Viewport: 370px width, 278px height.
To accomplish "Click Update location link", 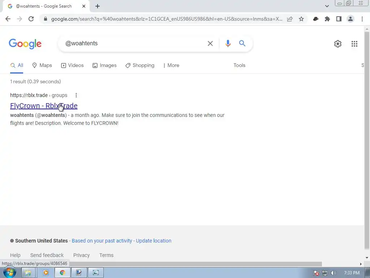I will tap(154, 241).
